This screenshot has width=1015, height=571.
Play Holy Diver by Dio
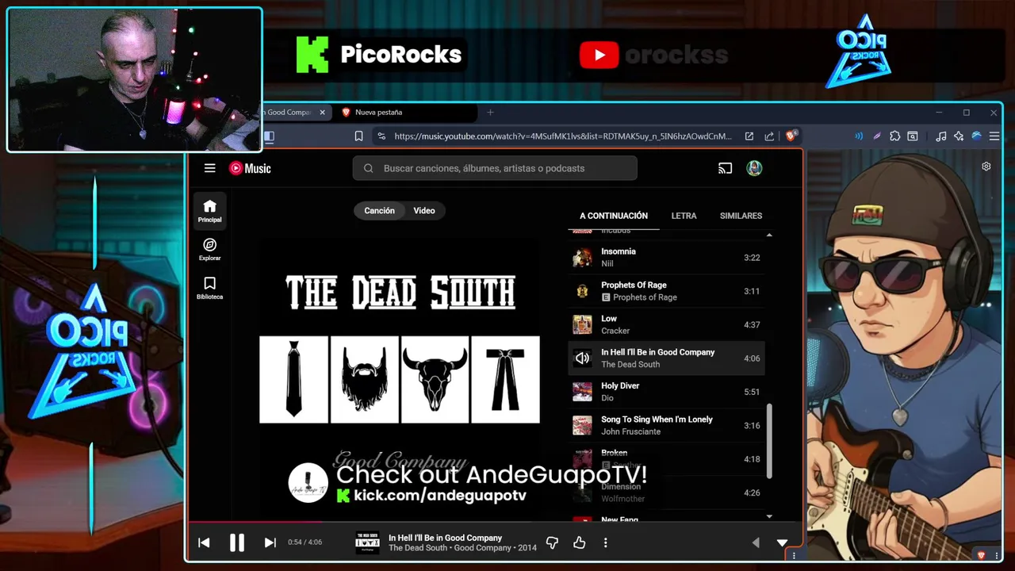coord(667,392)
